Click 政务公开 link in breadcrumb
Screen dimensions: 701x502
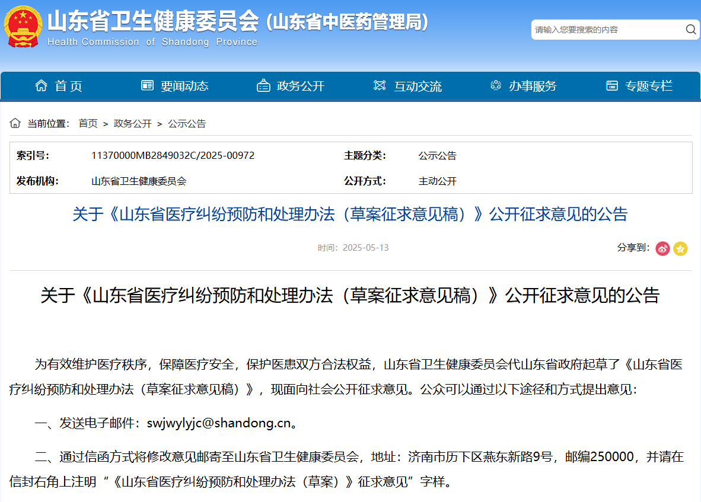point(133,123)
